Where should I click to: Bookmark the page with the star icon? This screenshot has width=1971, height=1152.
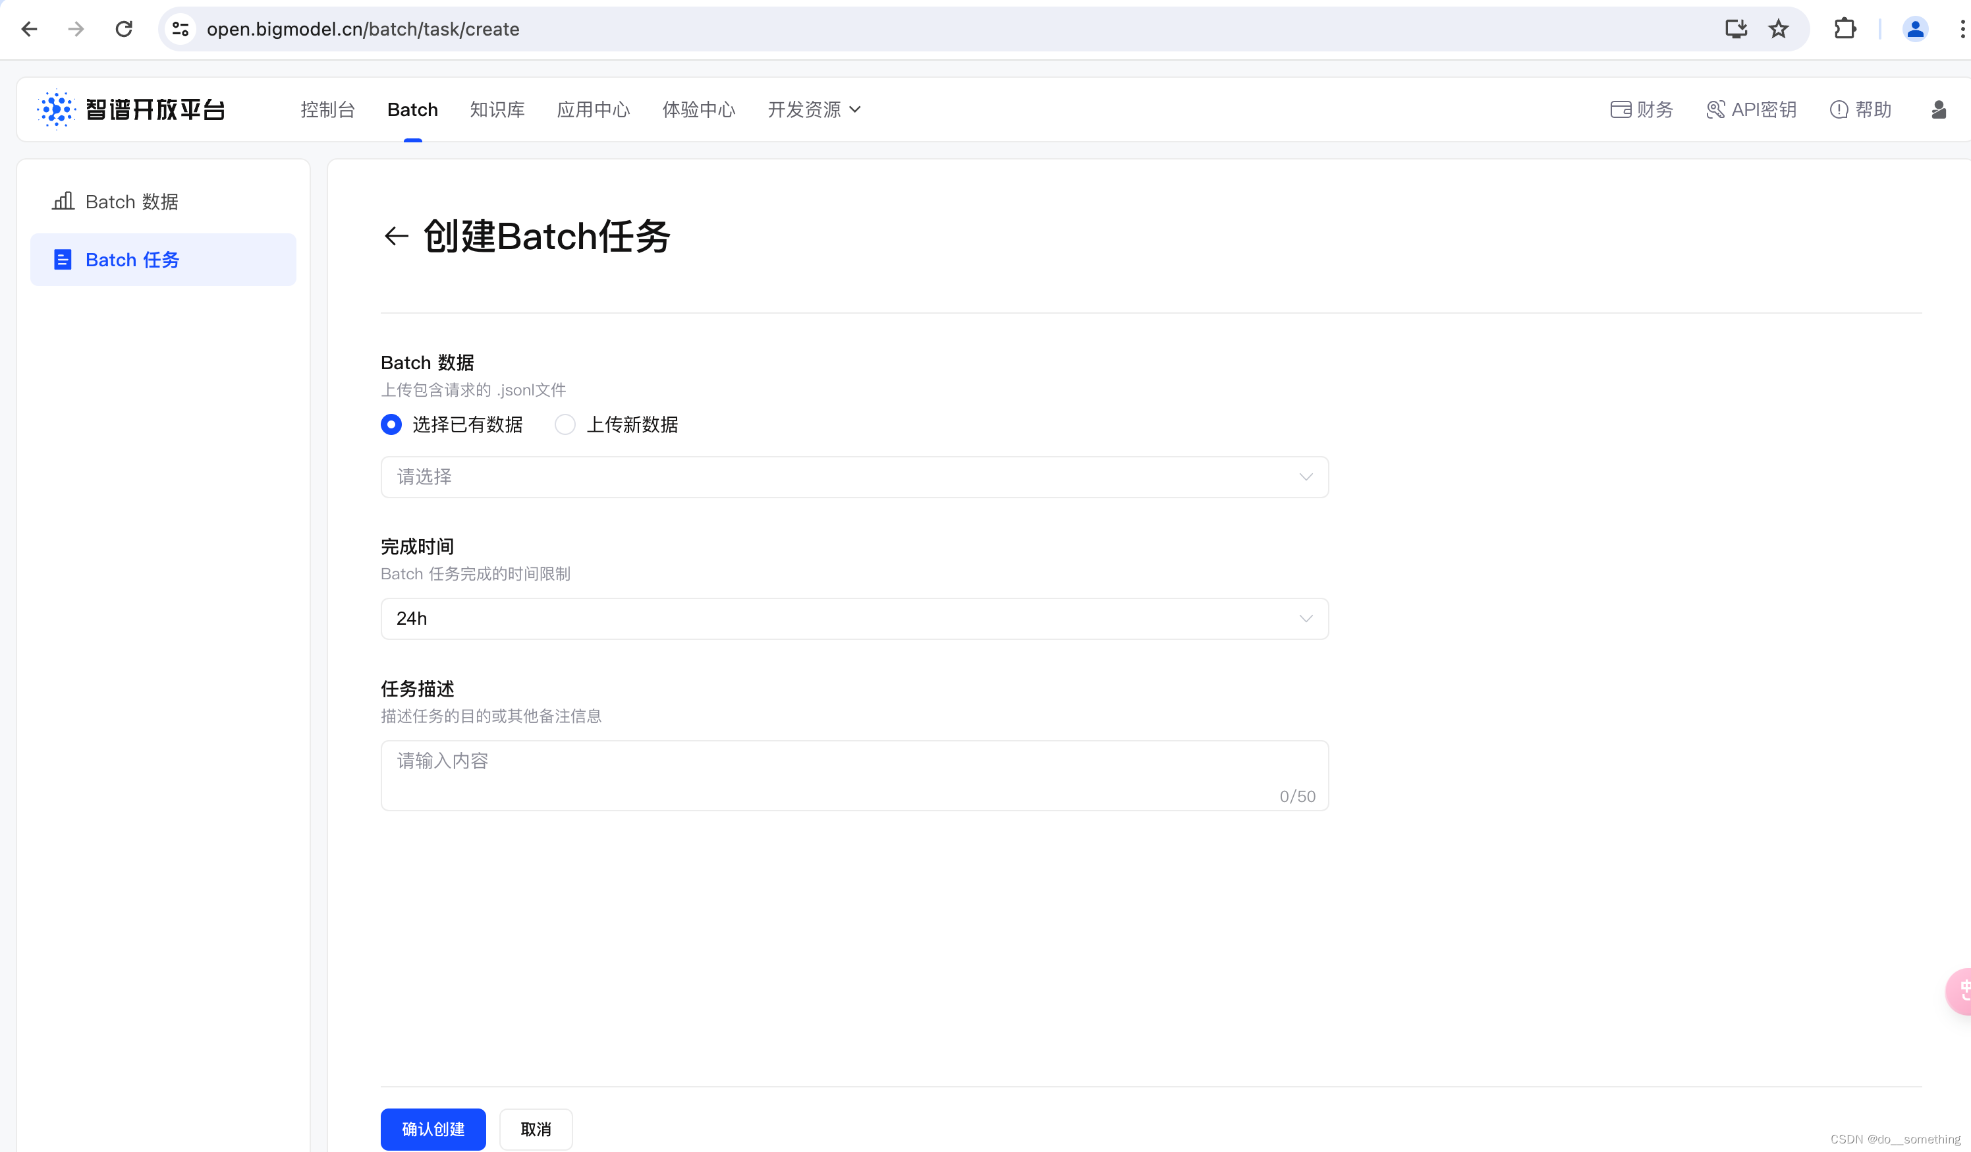[x=1777, y=29]
